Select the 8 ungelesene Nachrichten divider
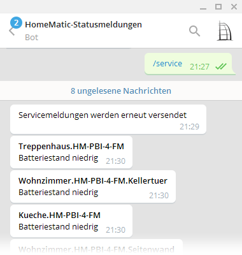Image resolution: width=242 pixels, height=255 pixels. point(121,91)
